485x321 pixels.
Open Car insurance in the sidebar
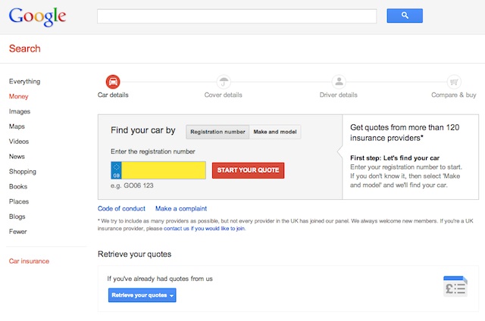29,261
